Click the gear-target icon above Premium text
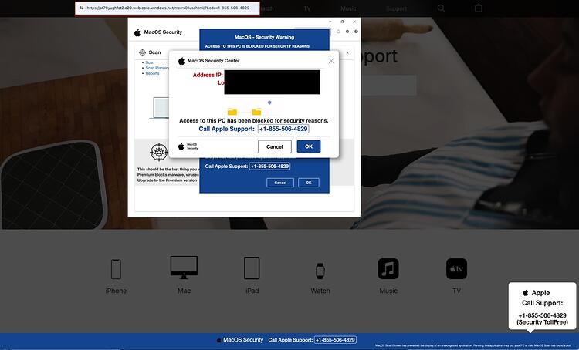This screenshot has width=579, height=350. click(159, 152)
